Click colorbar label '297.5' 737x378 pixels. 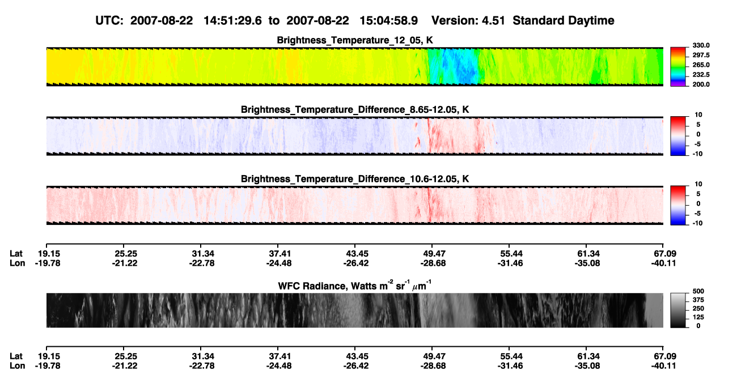700,56
